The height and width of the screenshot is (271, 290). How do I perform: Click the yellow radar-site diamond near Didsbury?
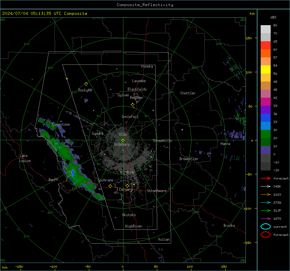123,140
